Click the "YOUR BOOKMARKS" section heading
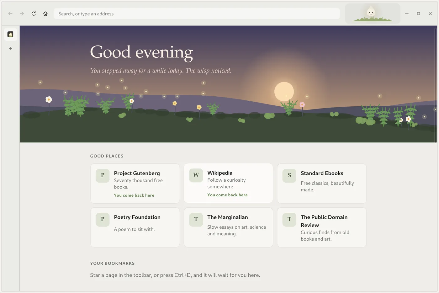Image resolution: width=439 pixels, height=293 pixels. tap(113, 263)
